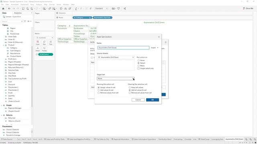Click the filter icon beside Data search
The height and width of the screenshot is (144, 257).
25,21
